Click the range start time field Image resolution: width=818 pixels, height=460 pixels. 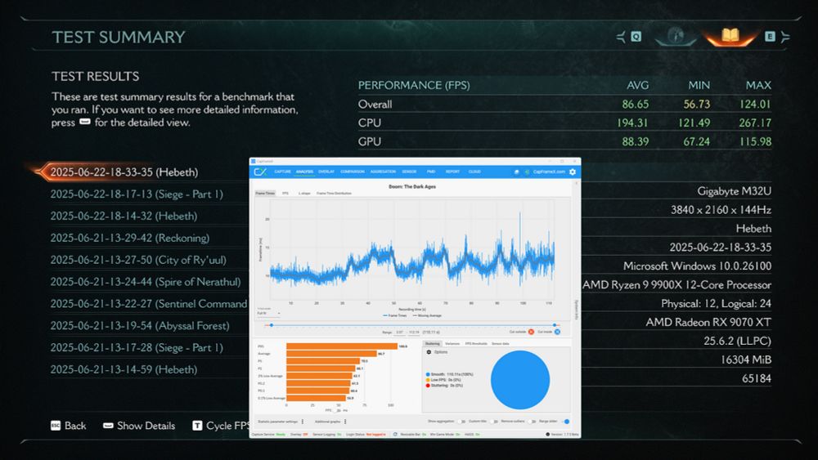click(x=400, y=332)
